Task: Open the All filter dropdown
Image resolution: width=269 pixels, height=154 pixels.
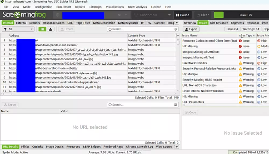Action: tap(18, 29)
